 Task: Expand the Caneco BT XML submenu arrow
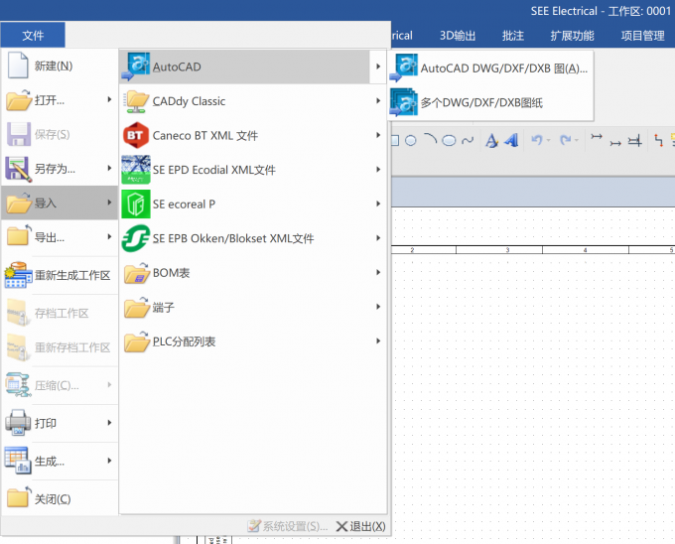378,135
